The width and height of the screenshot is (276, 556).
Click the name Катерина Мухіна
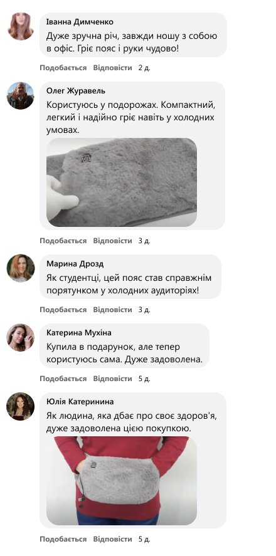click(79, 333)
